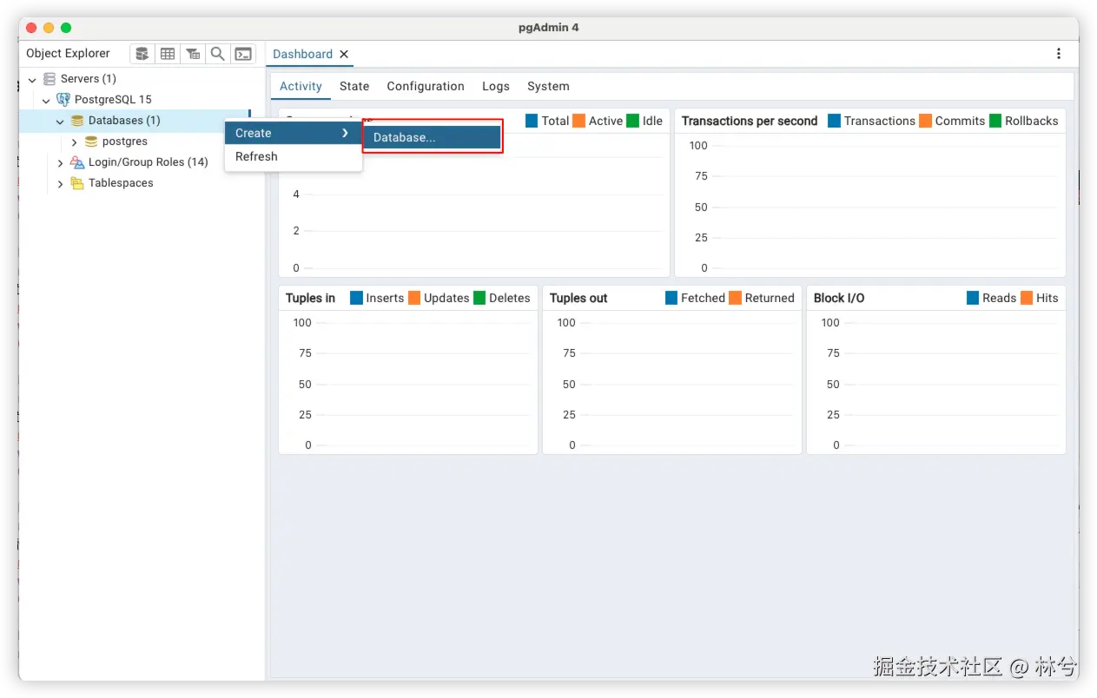
Task: Click the Tuples out chart title
Action: (x=578, y=298)
